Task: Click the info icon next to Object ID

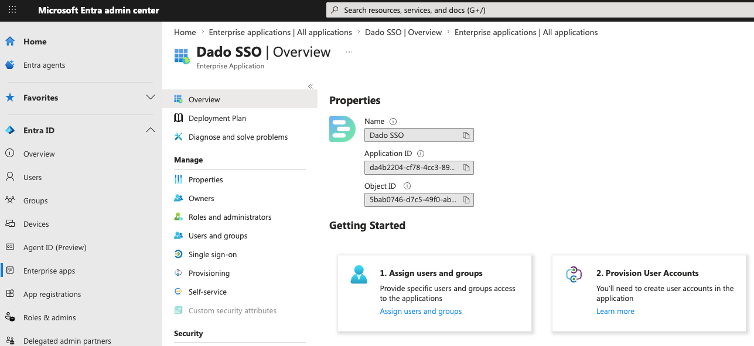Action: pos(407,186)
